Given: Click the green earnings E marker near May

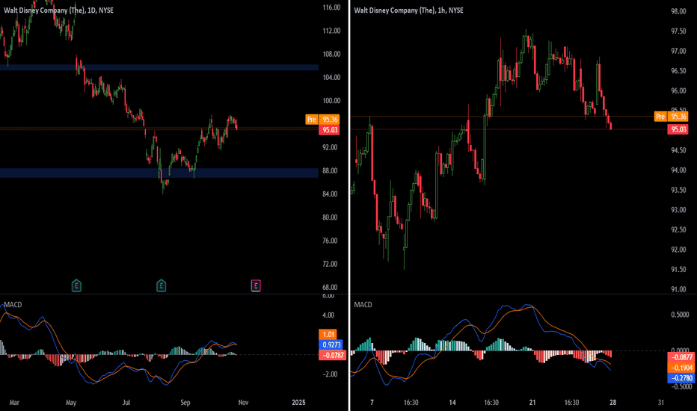Looking at the screenshot, I should [x=76, y=285].
